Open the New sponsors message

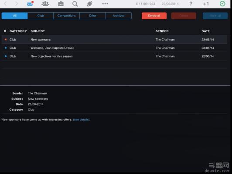coord(114,40)
